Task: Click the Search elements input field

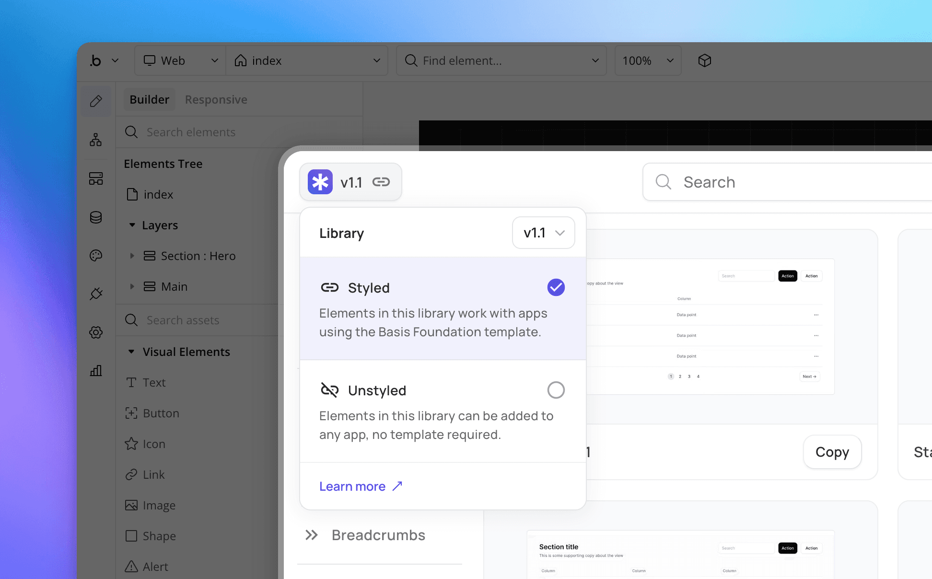Action: [206, 132]
